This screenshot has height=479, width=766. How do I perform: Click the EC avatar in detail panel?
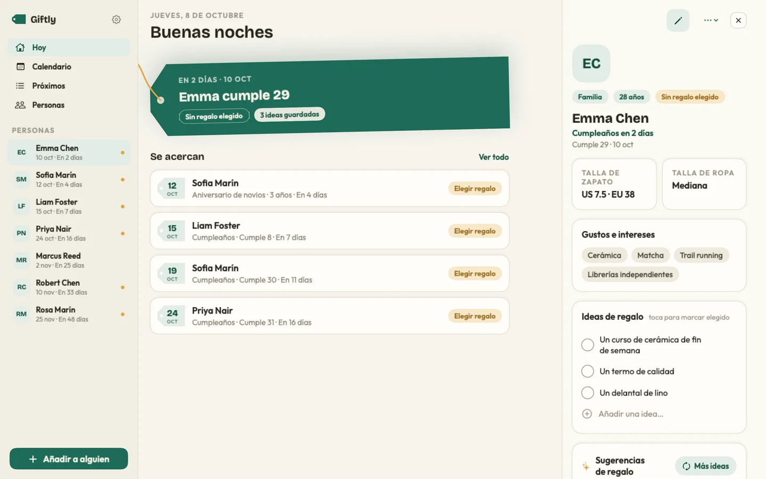pyautogui.click(x=591, y=63)
